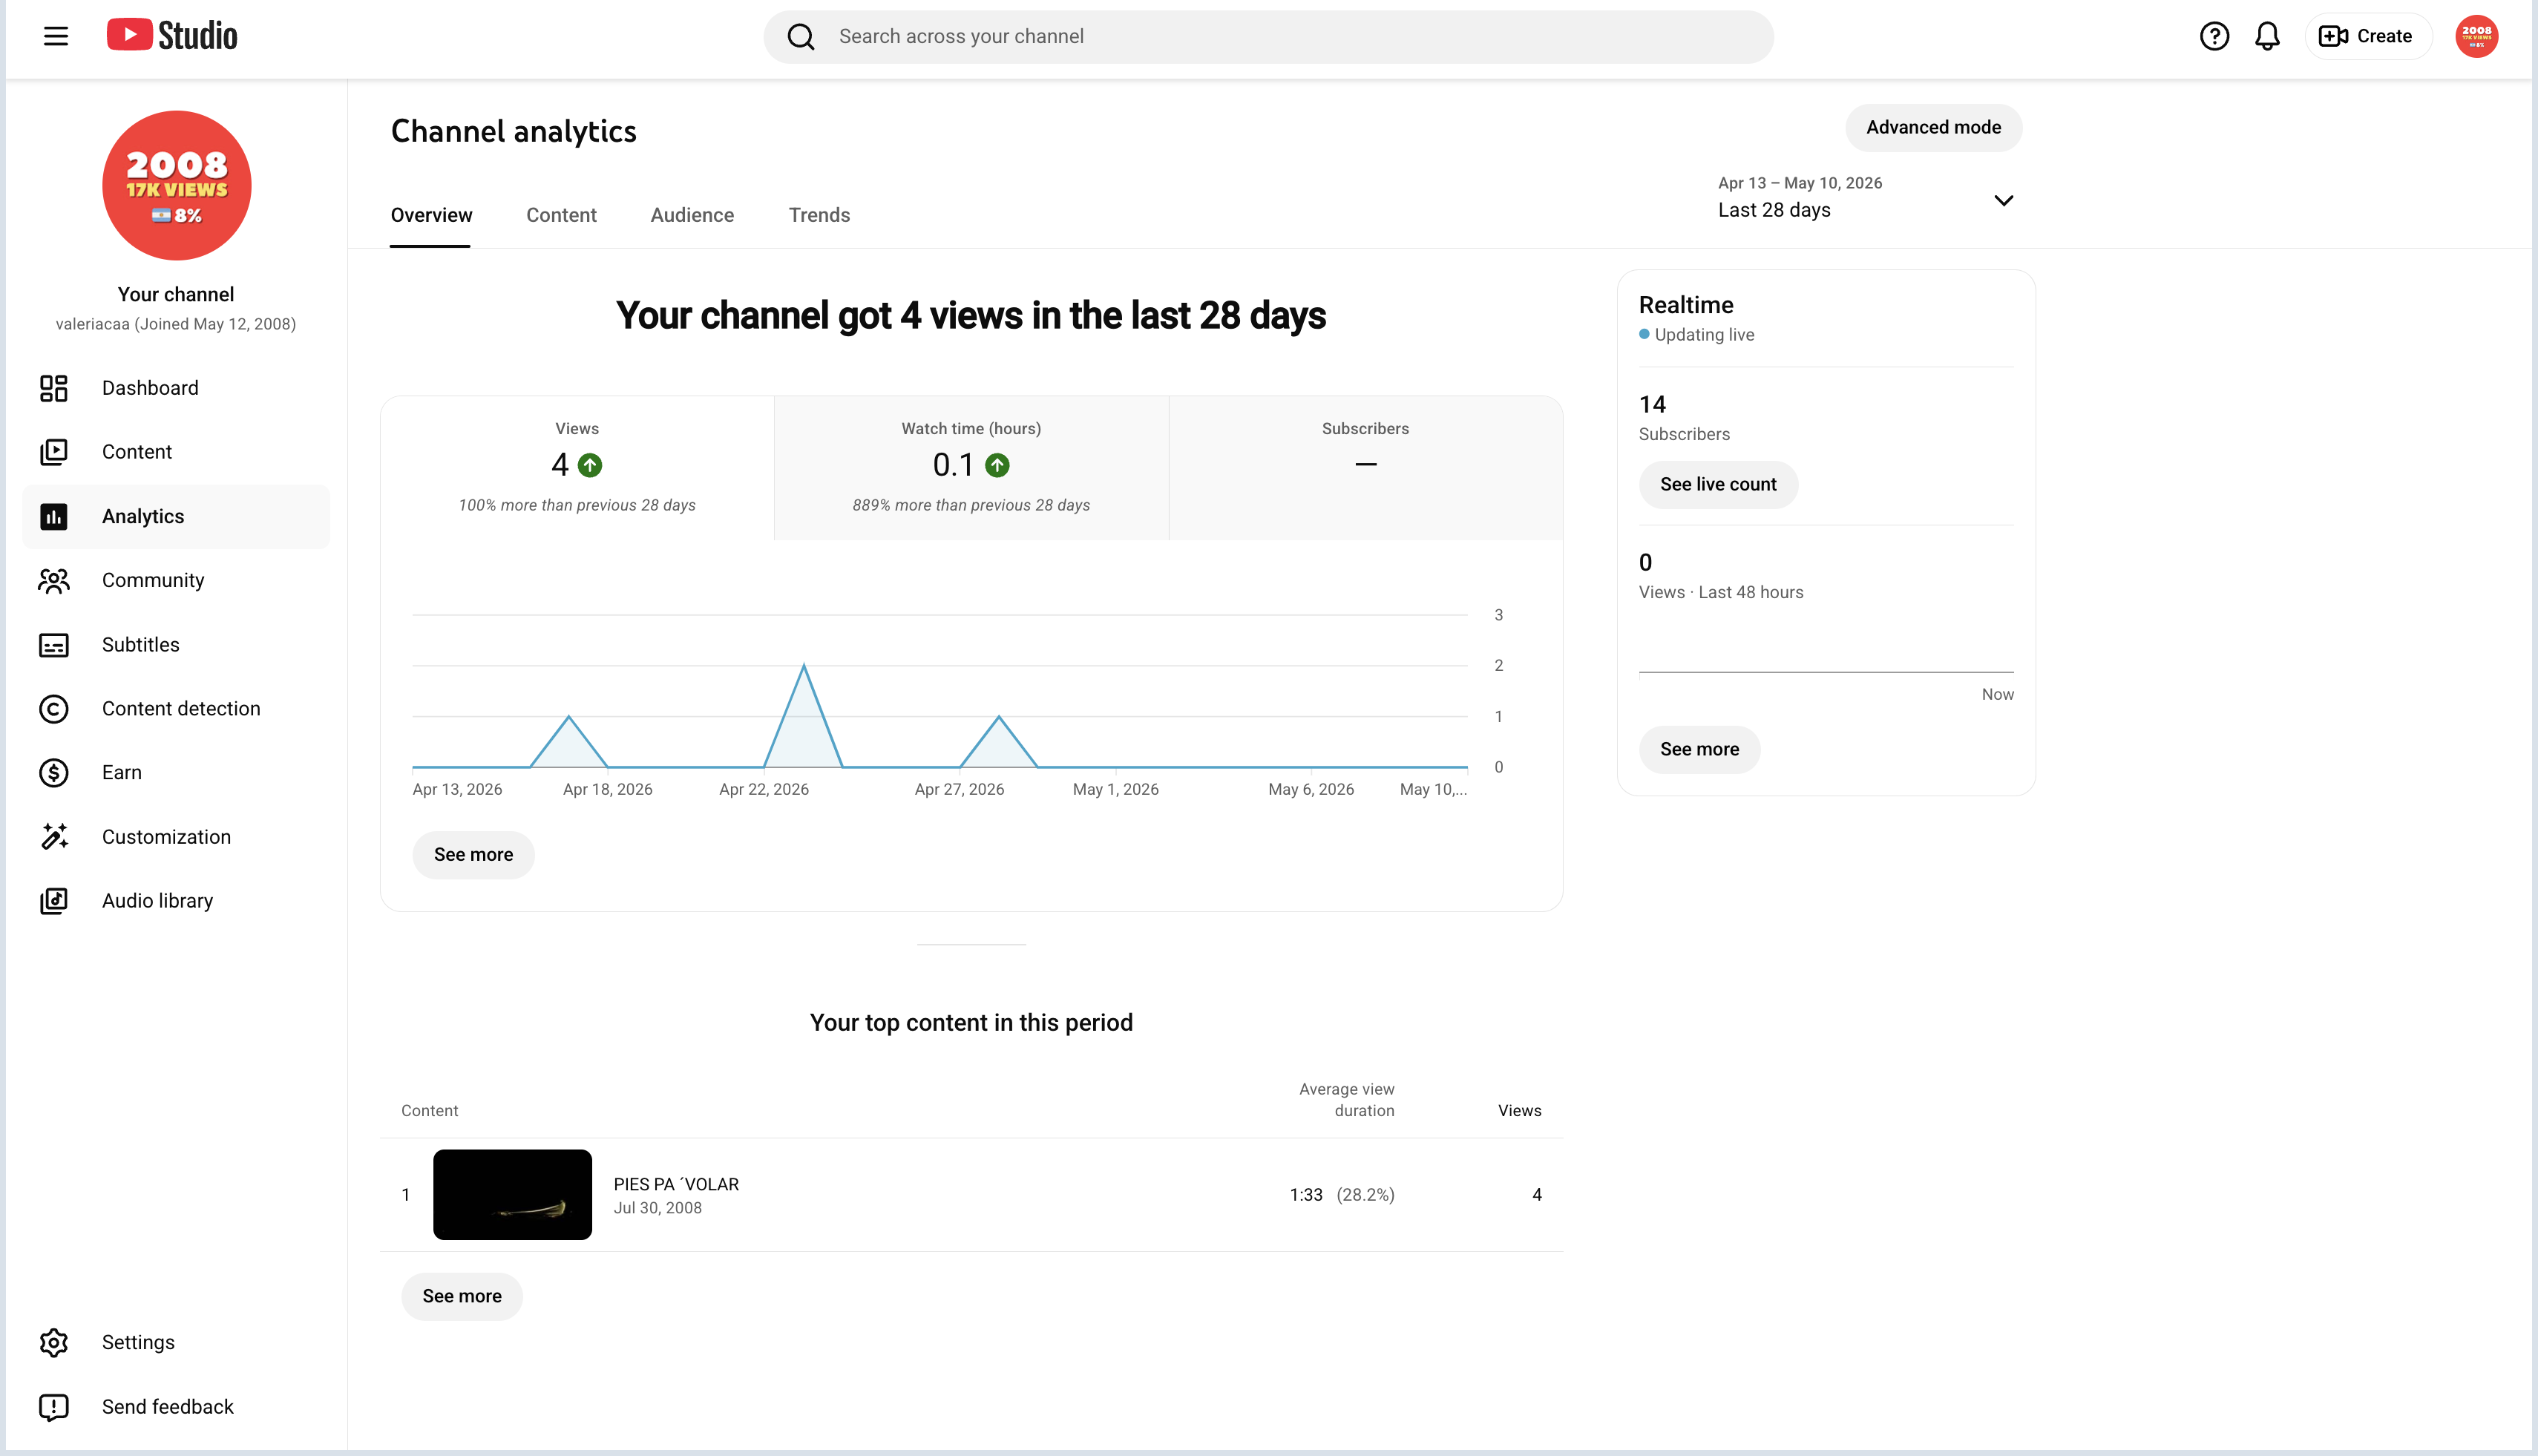
Task: Click the 'Channel analytics' page heading
Action: click(x=513, y=131)
